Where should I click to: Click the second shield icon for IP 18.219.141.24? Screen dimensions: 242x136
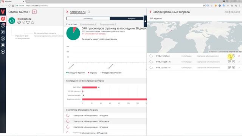click(x=234, y=56)
